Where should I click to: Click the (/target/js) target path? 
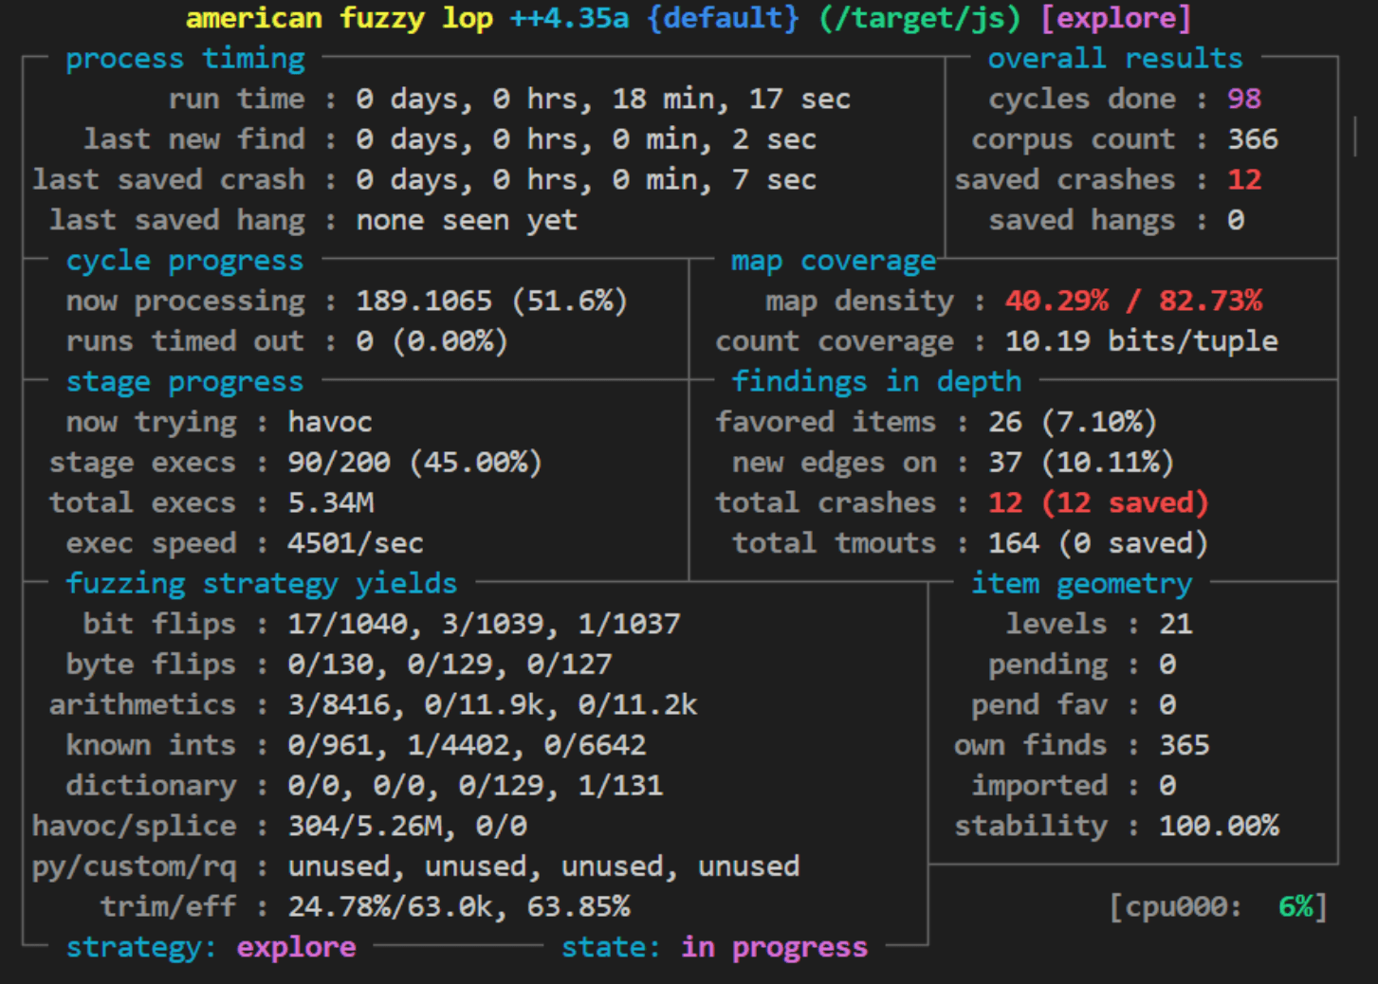pos(917,18)
